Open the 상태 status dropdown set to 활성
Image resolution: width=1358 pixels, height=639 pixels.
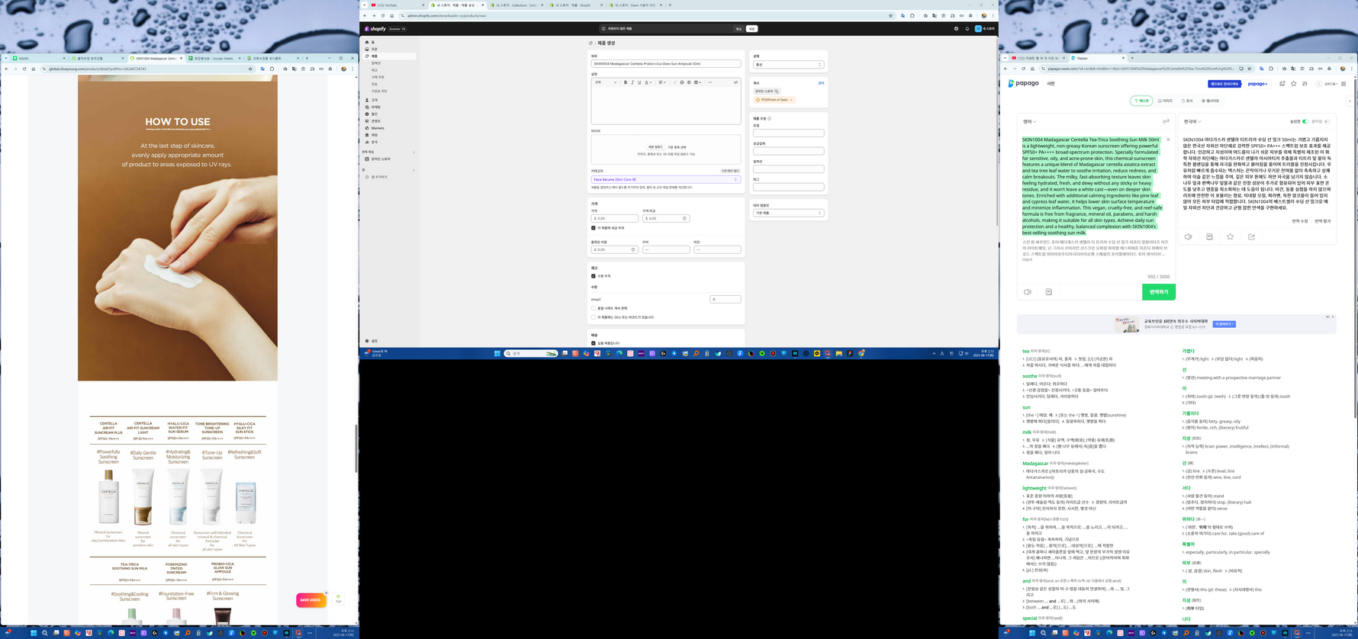click(x=788, y=65)
